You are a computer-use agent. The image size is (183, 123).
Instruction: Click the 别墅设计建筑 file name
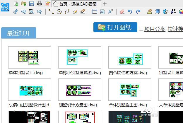click(171, 73)
